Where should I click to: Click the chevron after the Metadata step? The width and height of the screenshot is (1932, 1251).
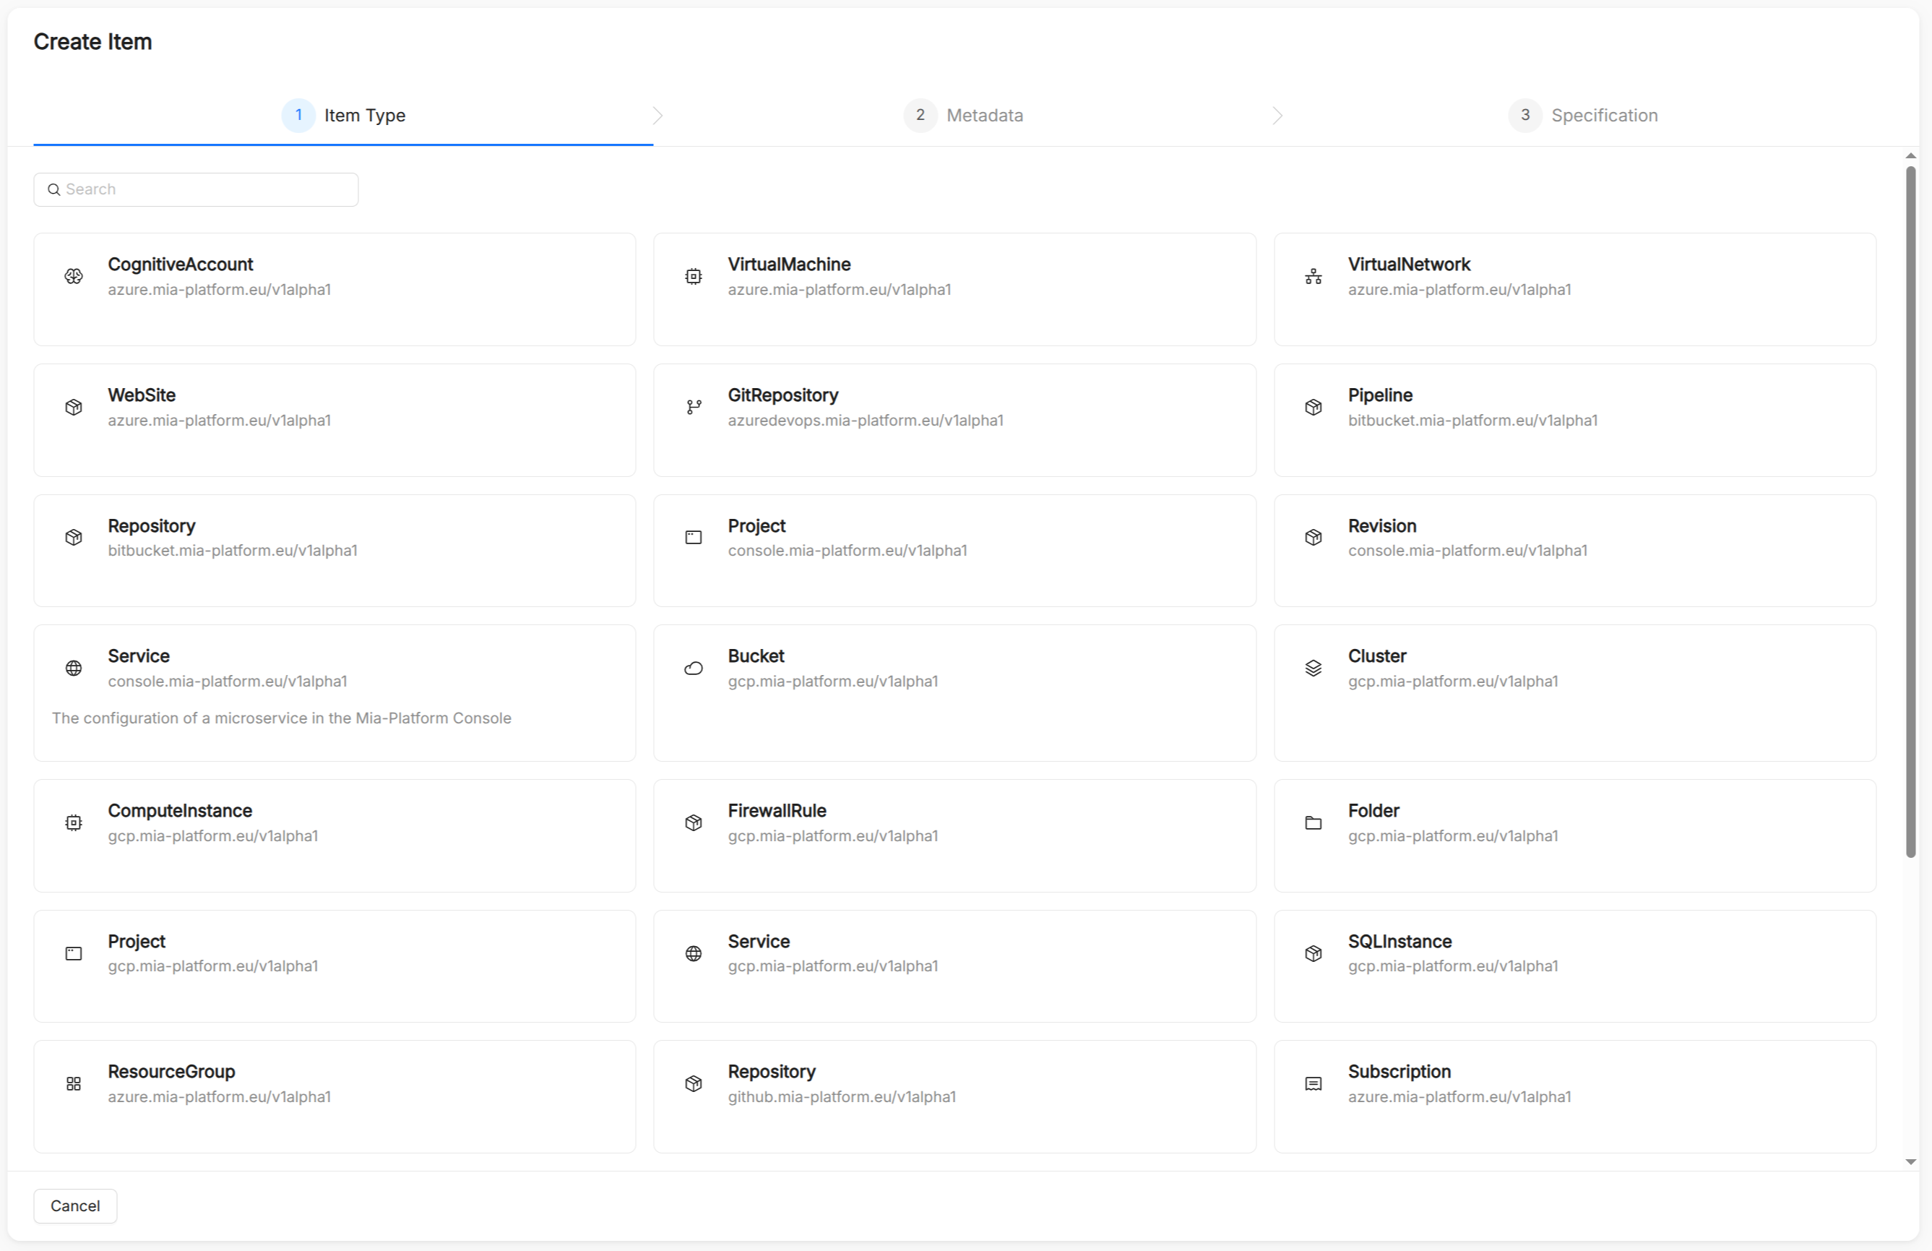tap(1277, 116)
